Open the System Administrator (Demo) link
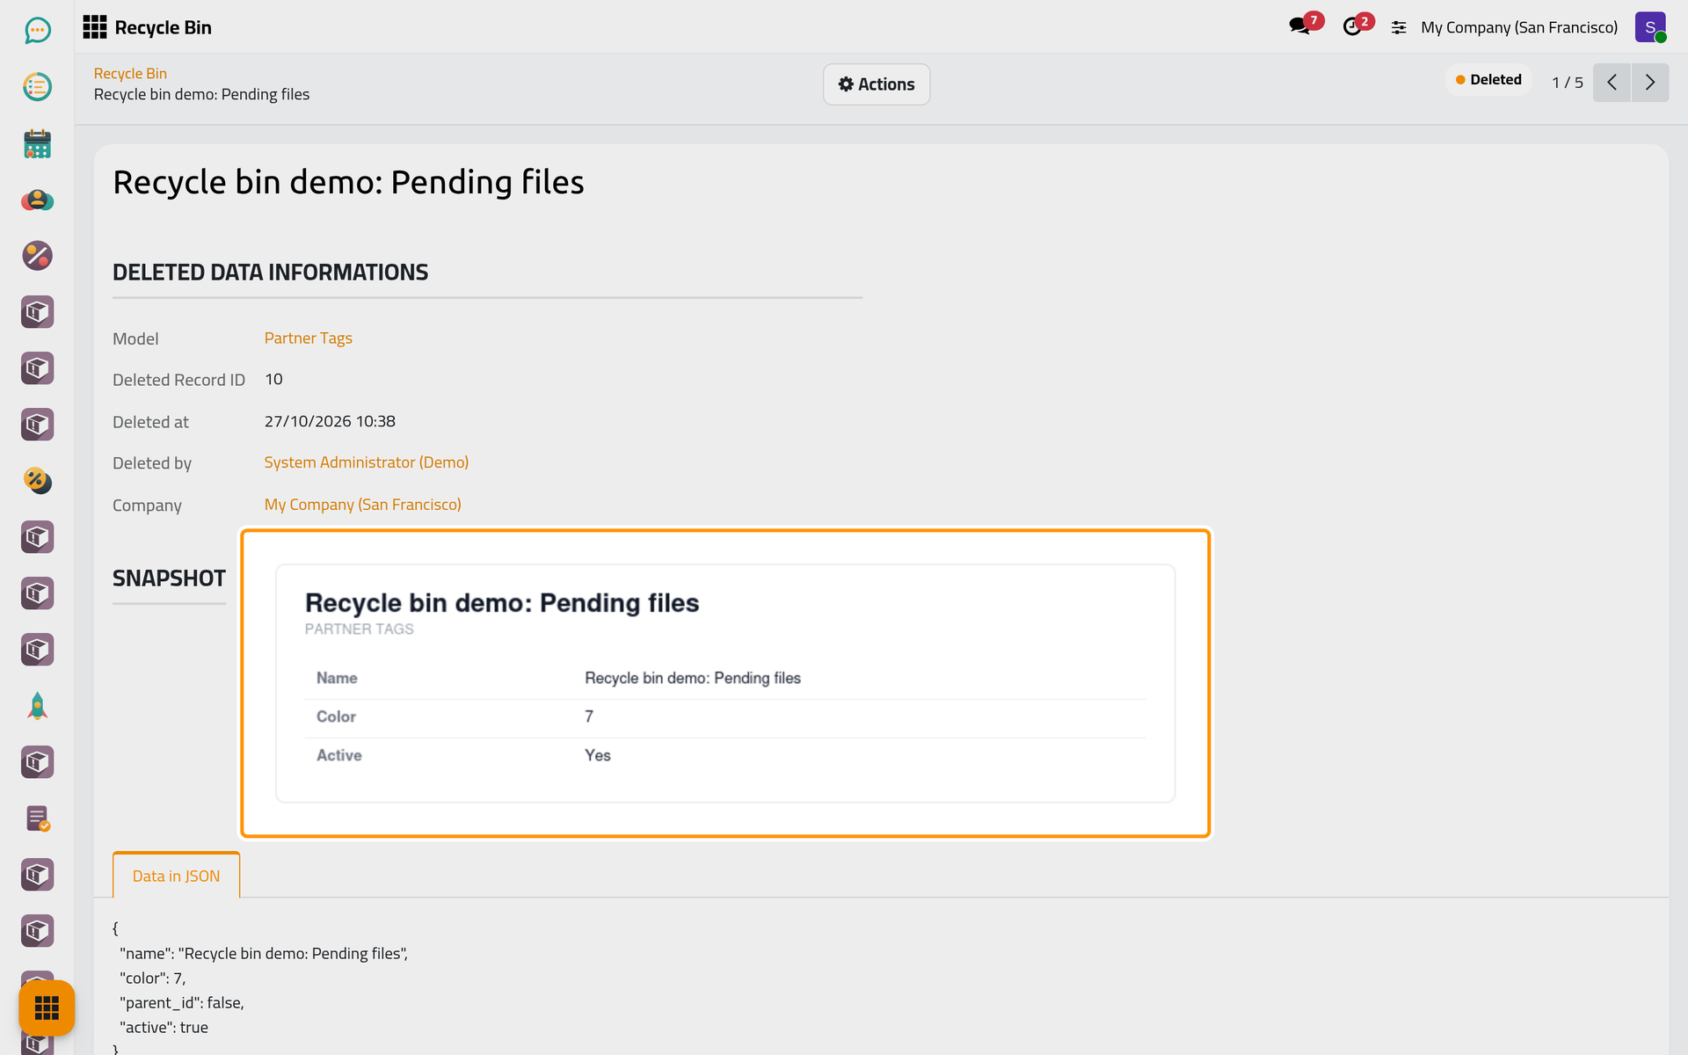Screen dimensions: 1688x1055 pos(367,462)
